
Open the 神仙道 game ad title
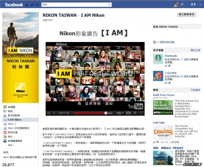point(168,148)
